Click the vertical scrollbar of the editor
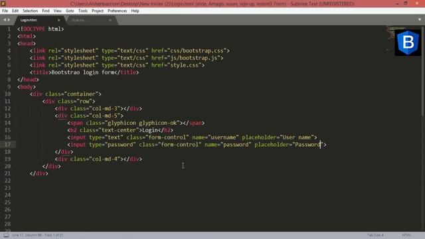 [x=423, y=72]
